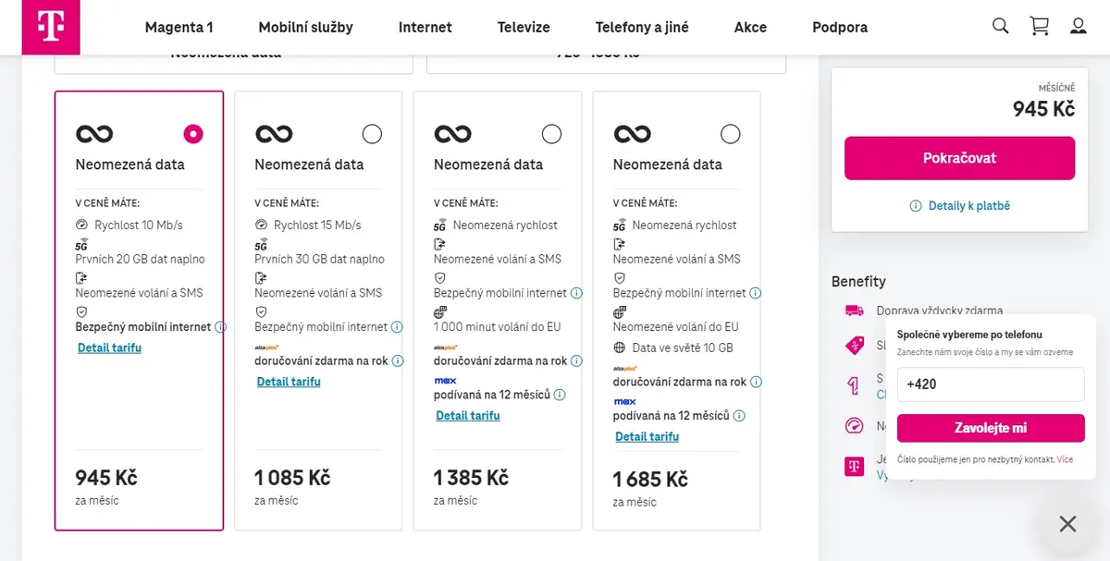Screen dimensions: 1110x561
Task: Click info icon next to Detaily k platbě
Action: [x=916, y=206]
